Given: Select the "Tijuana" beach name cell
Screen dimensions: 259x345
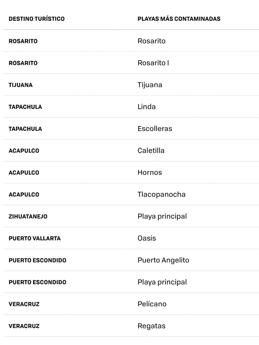Looking at the screenshot, I should coord(150,85).
